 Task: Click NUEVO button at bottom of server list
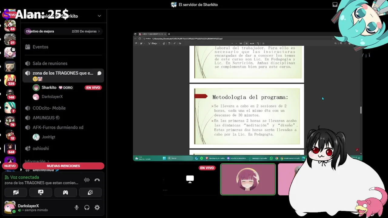point(10,166)
